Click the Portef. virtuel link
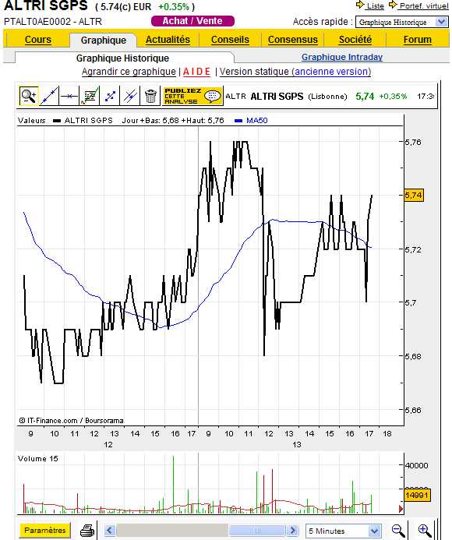452x540 pixels. pyautogui.click(x=424, y=6)
